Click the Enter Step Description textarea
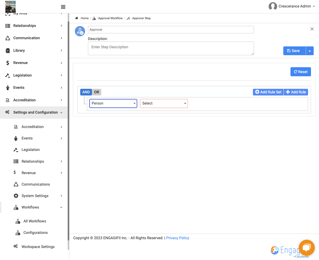Viewport: 319px width, 260px height. click(x=171, y=49)
